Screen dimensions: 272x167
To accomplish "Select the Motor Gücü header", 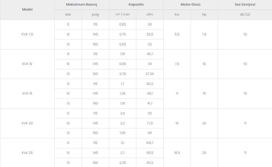I will coord(190,5).
